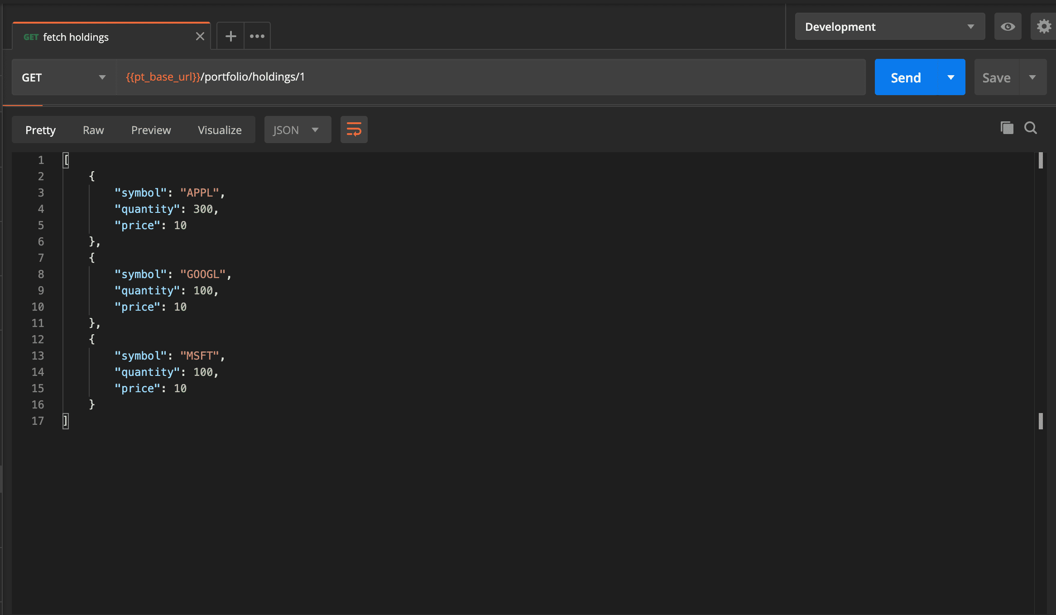Switch to Pretty response view
The width and height of the screenshot is (1056, 615).
[x=40, y=130]
